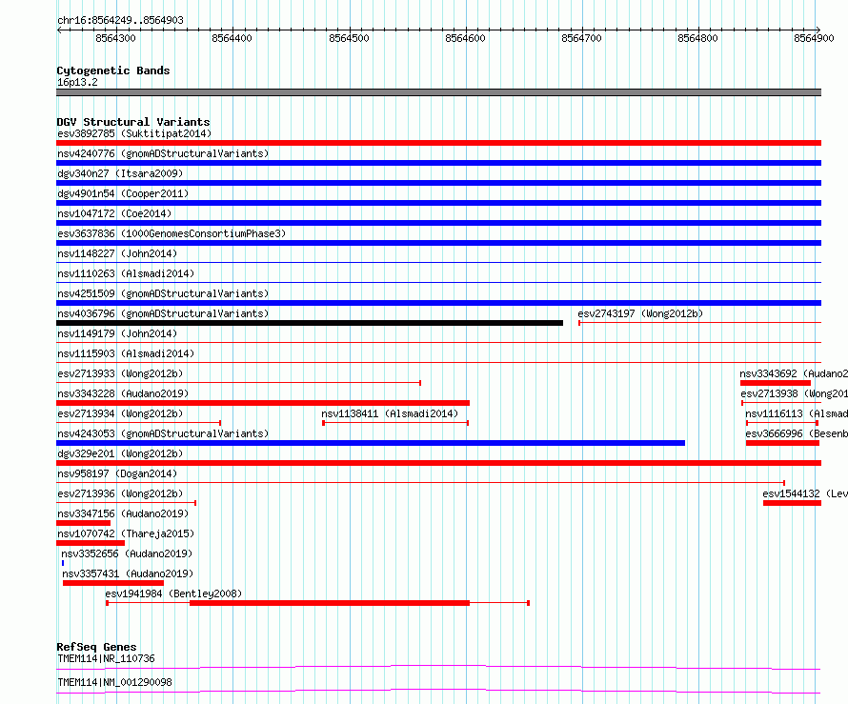Click the red nsv3343228 variant bar

tap(263, 403)
